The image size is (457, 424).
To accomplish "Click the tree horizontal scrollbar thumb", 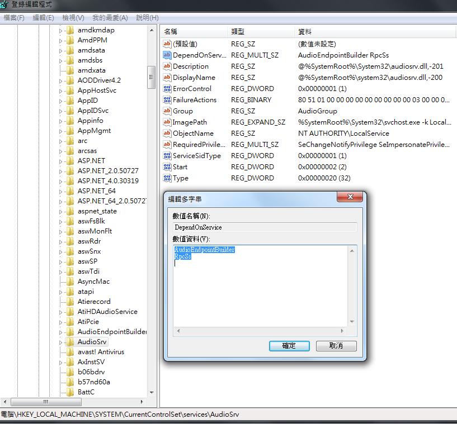I will pos(46,402).
